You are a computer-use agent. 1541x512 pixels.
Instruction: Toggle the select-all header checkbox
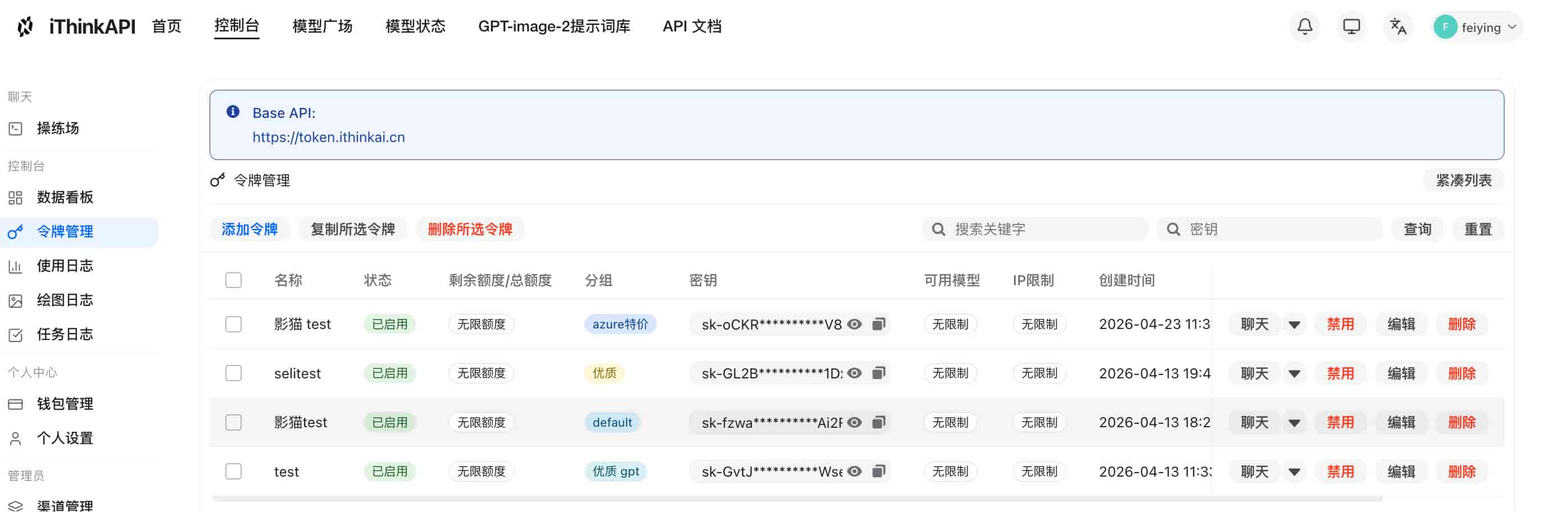pos(233,280)
